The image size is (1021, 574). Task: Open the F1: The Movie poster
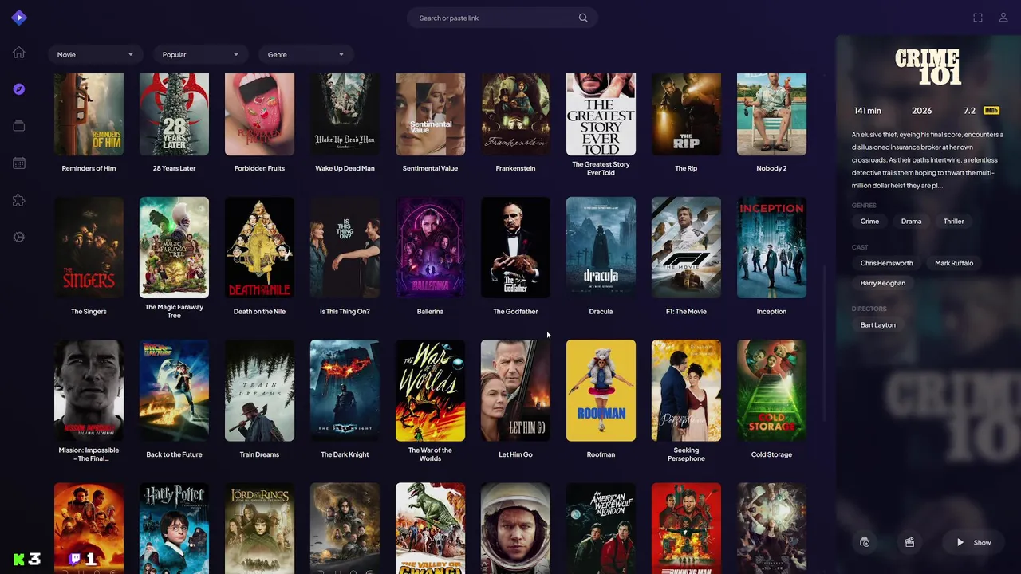click(686, 247)
